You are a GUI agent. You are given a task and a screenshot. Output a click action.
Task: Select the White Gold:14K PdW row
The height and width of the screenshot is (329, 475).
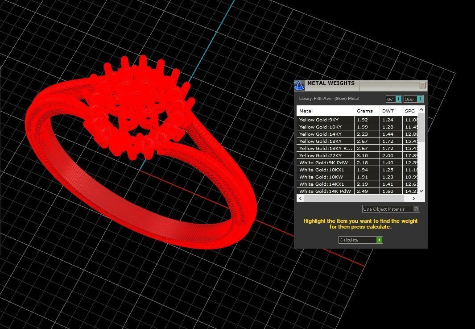tap(357, 192)
